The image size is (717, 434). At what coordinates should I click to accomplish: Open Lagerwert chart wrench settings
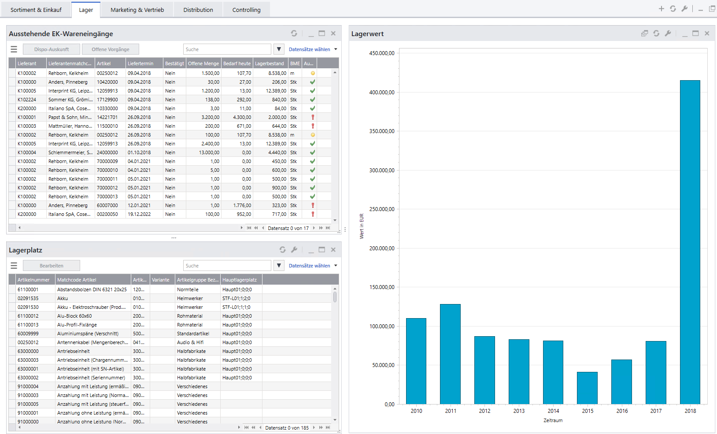pos(668,33)
